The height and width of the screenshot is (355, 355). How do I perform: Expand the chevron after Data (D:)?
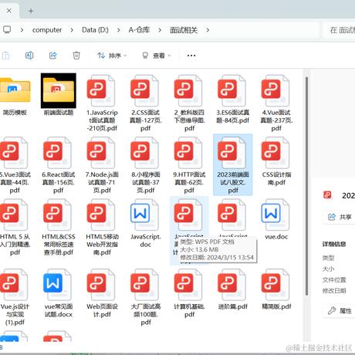click(x=119, y=30)
